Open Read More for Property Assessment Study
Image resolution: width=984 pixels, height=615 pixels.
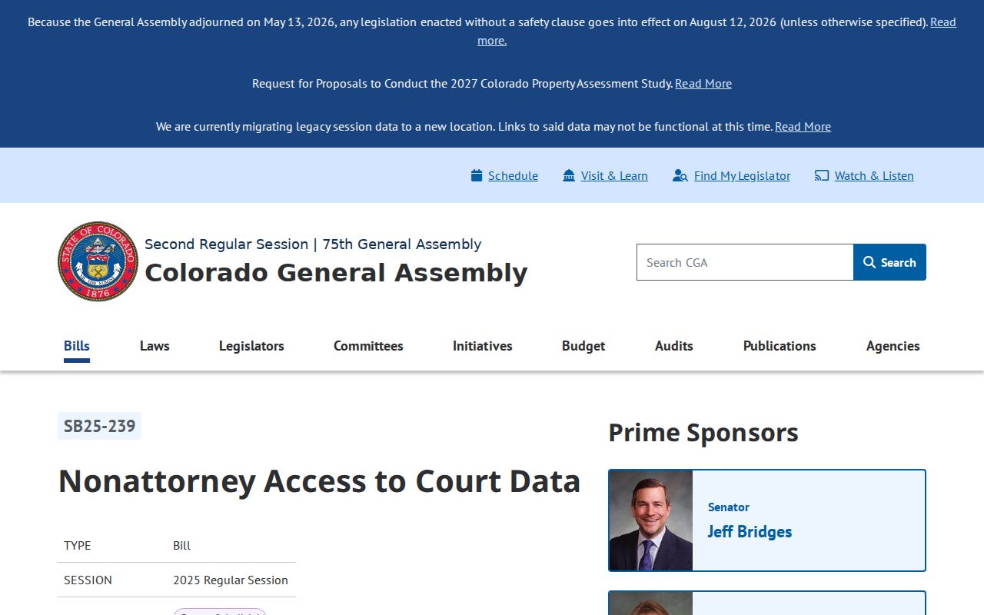(x=703, y=83)
